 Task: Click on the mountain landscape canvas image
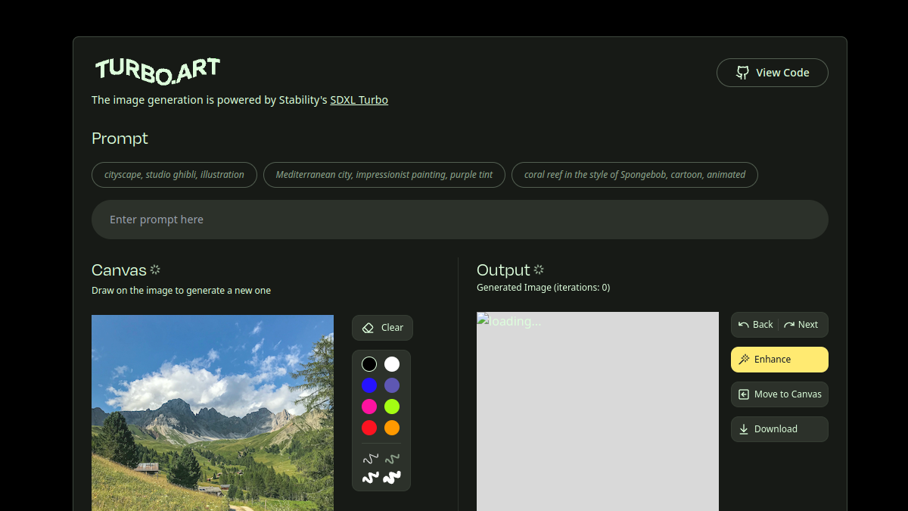tap(213, 413)
